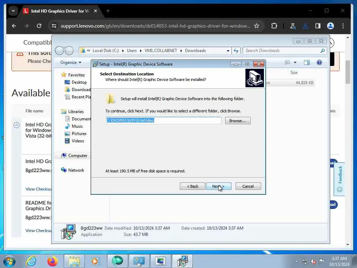The width and height of the screenshot is (357, 268).
Task: Click the Action Center flag tray icon
Action: pyautogui.click(x=321, y=261)
